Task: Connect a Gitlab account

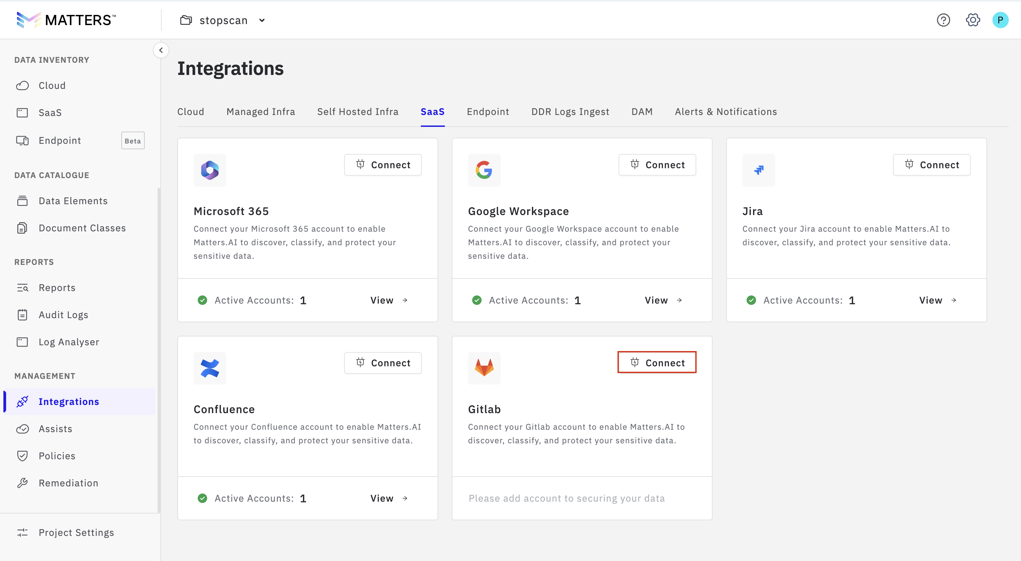Action: coord(657,363)
